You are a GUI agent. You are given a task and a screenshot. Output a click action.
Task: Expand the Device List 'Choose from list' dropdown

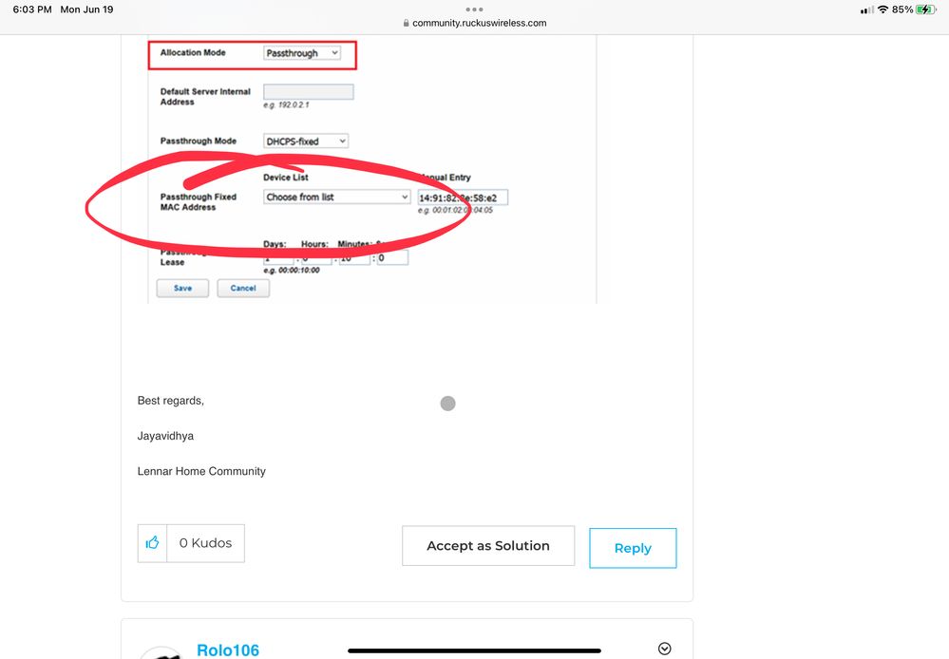coord(336,198)
